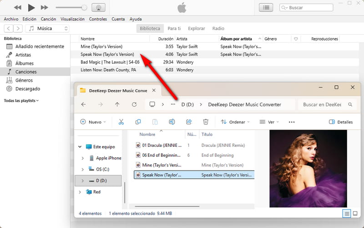
Task: Select Canciones in the iTunes sidebar
Action: pos(35,72)
